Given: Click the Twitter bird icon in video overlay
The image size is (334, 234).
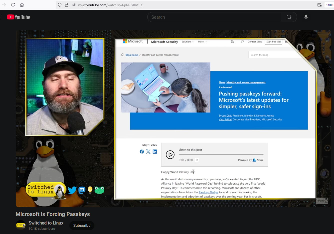Looking at the screenshot, I should point(72,190).
